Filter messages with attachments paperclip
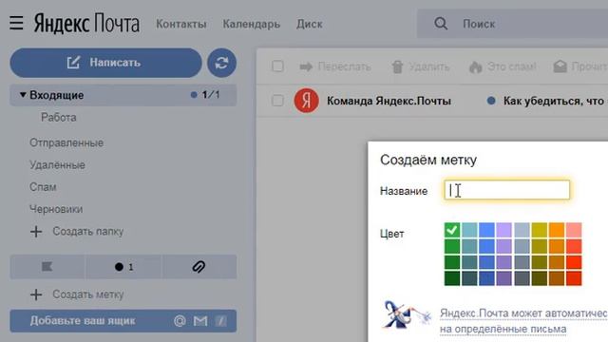 coord(199,267)
